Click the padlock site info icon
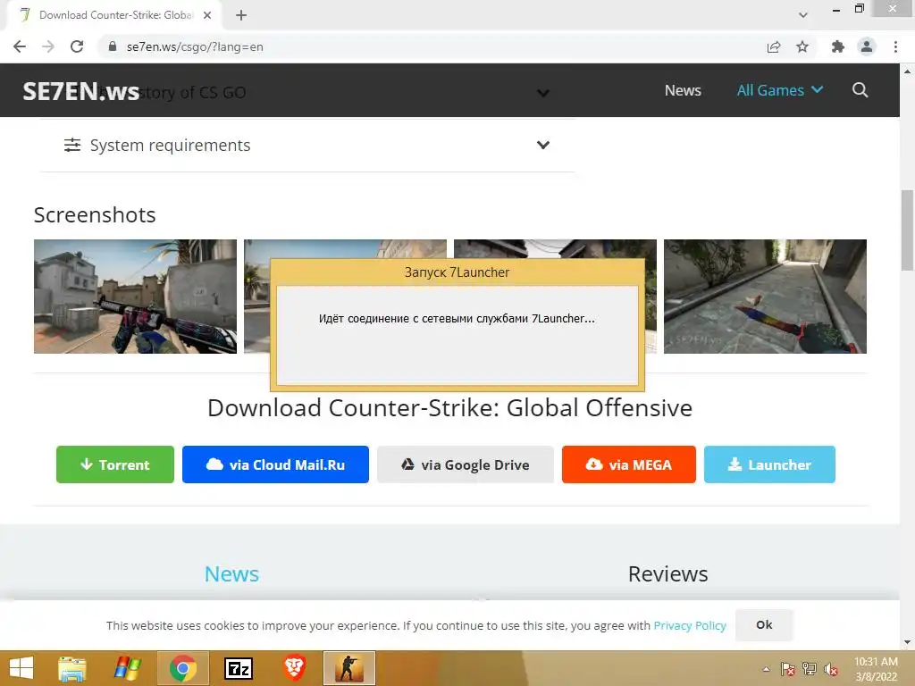 (x=113, y=46)
